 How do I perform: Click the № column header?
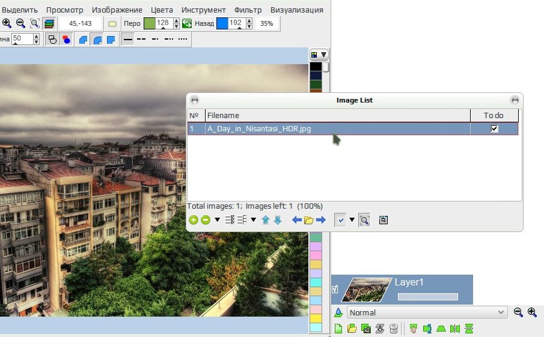click(x=196, y=116)
